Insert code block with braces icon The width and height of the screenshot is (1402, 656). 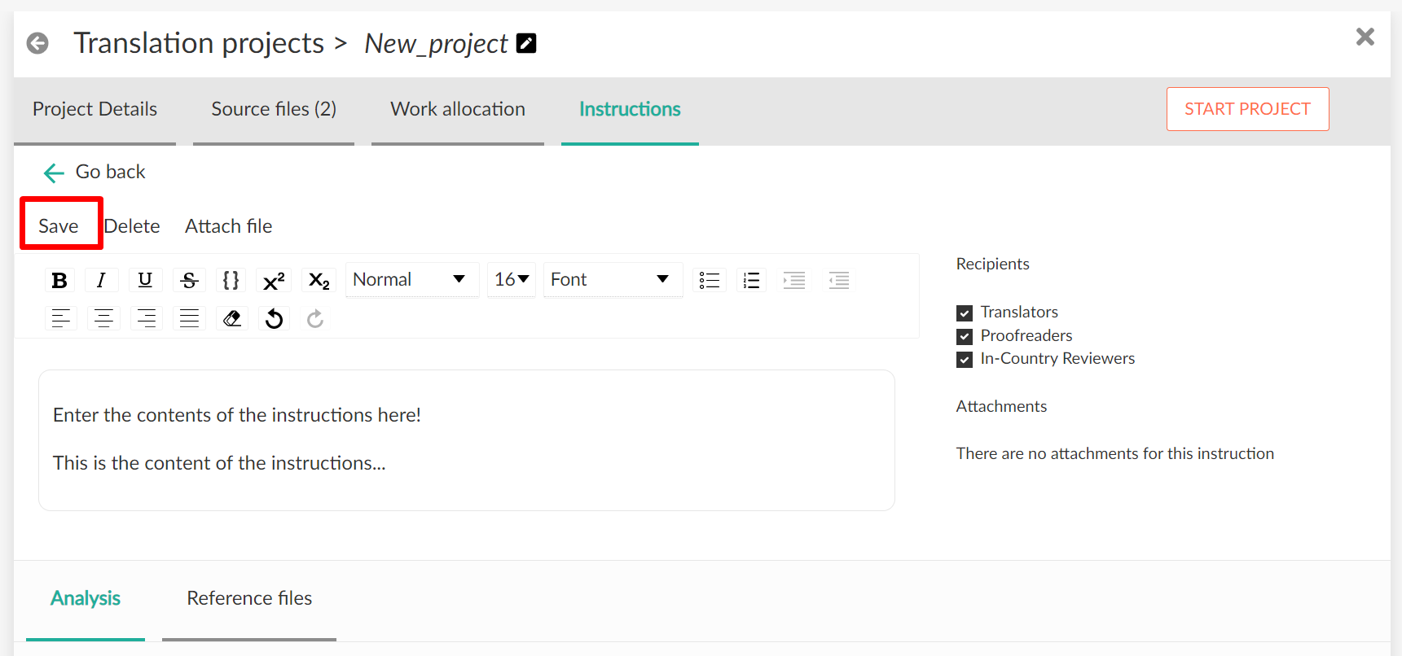tap(231, 281)
